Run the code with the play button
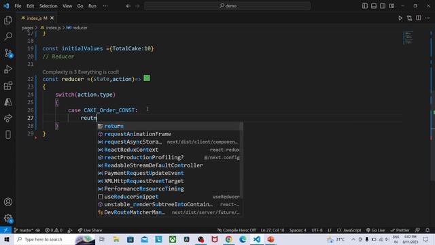Screen dimensions: 435x245 click(400, 18)
